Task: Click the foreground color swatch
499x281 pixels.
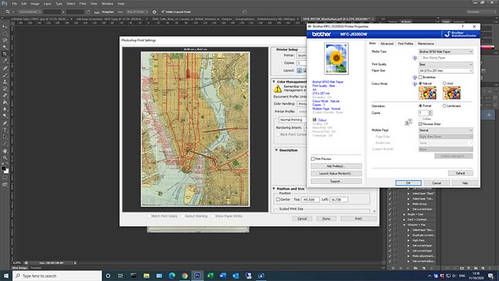Action: [x=4, y=169]
